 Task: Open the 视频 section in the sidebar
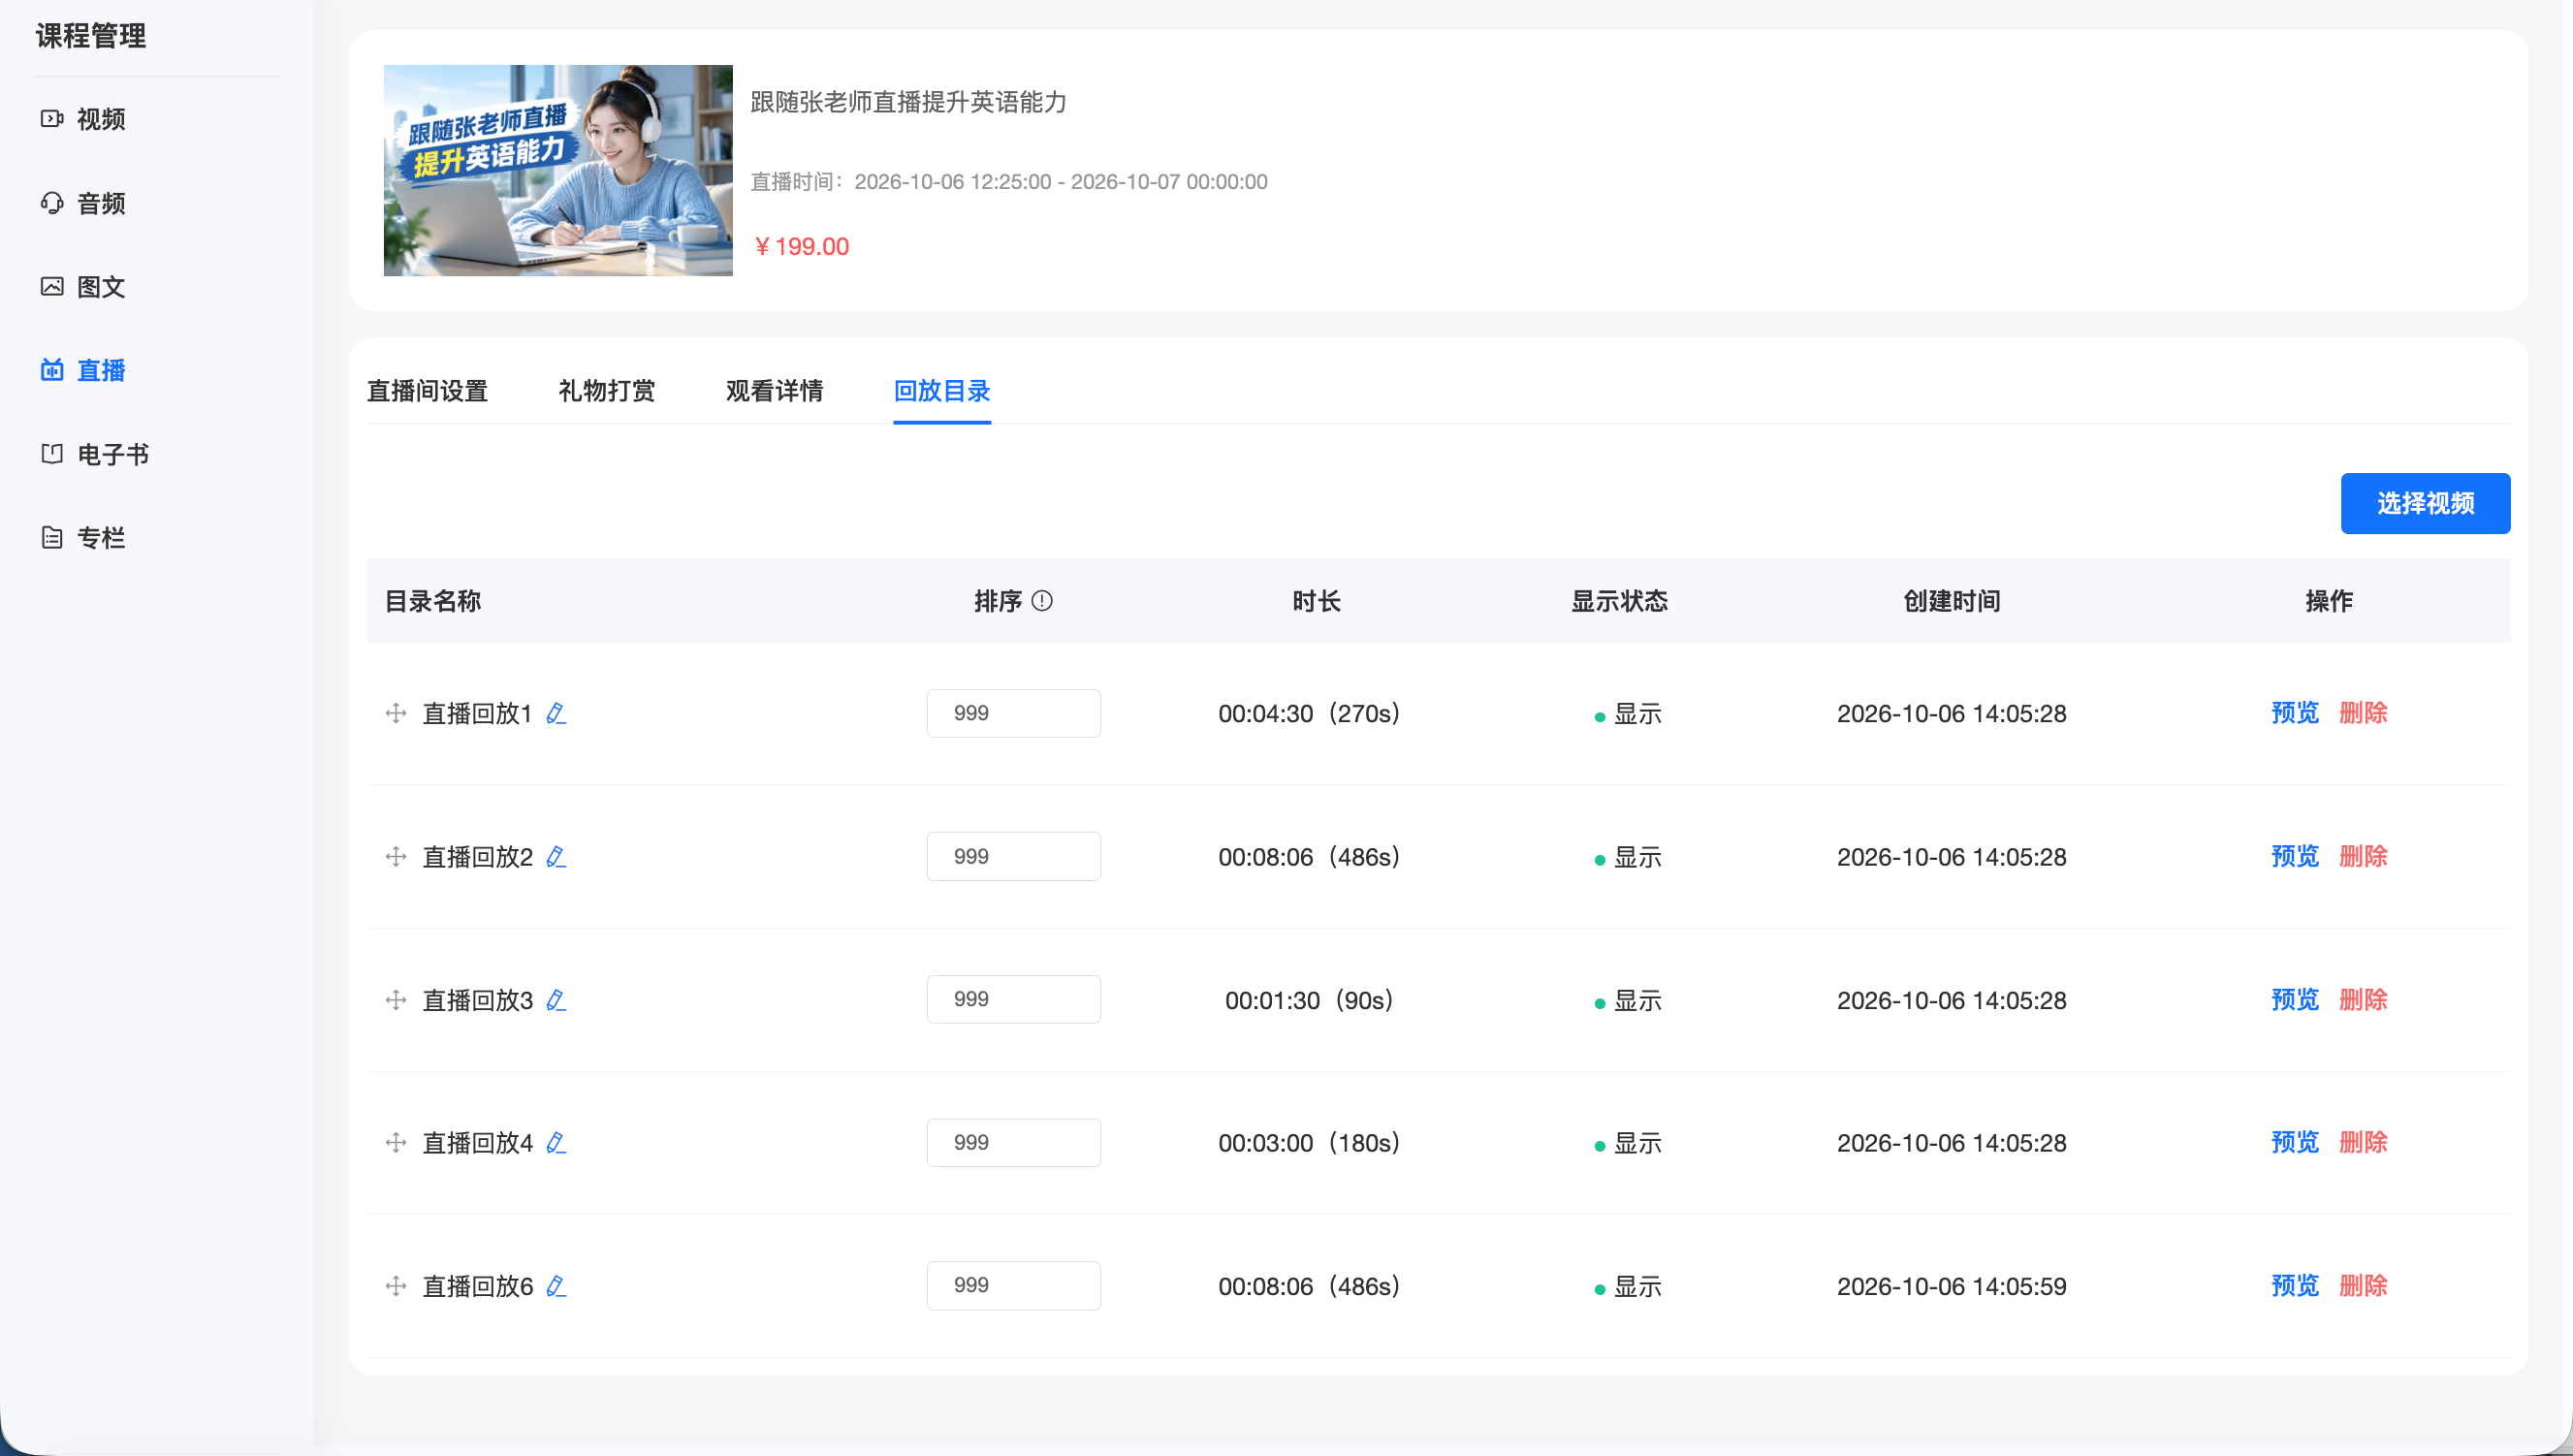[x=84, y=119]
